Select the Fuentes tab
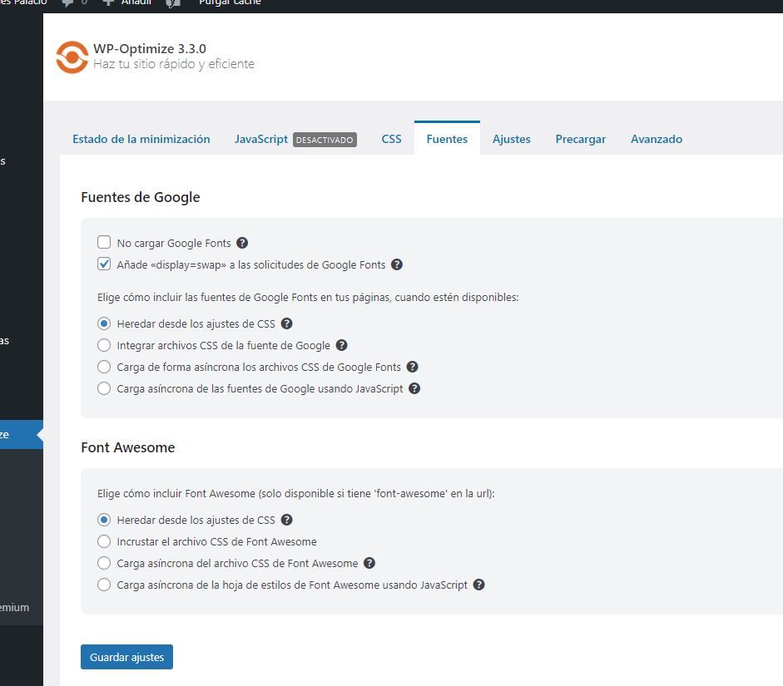The height and width of the screenshot is (686, 783). 447,138
